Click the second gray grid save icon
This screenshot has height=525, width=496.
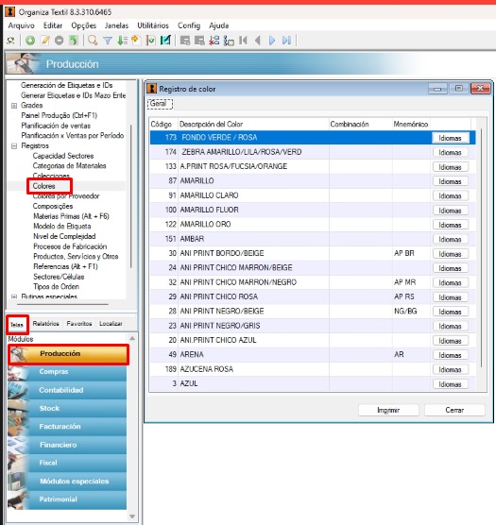[199, 41]
